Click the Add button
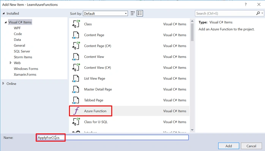 coord(229,146)
